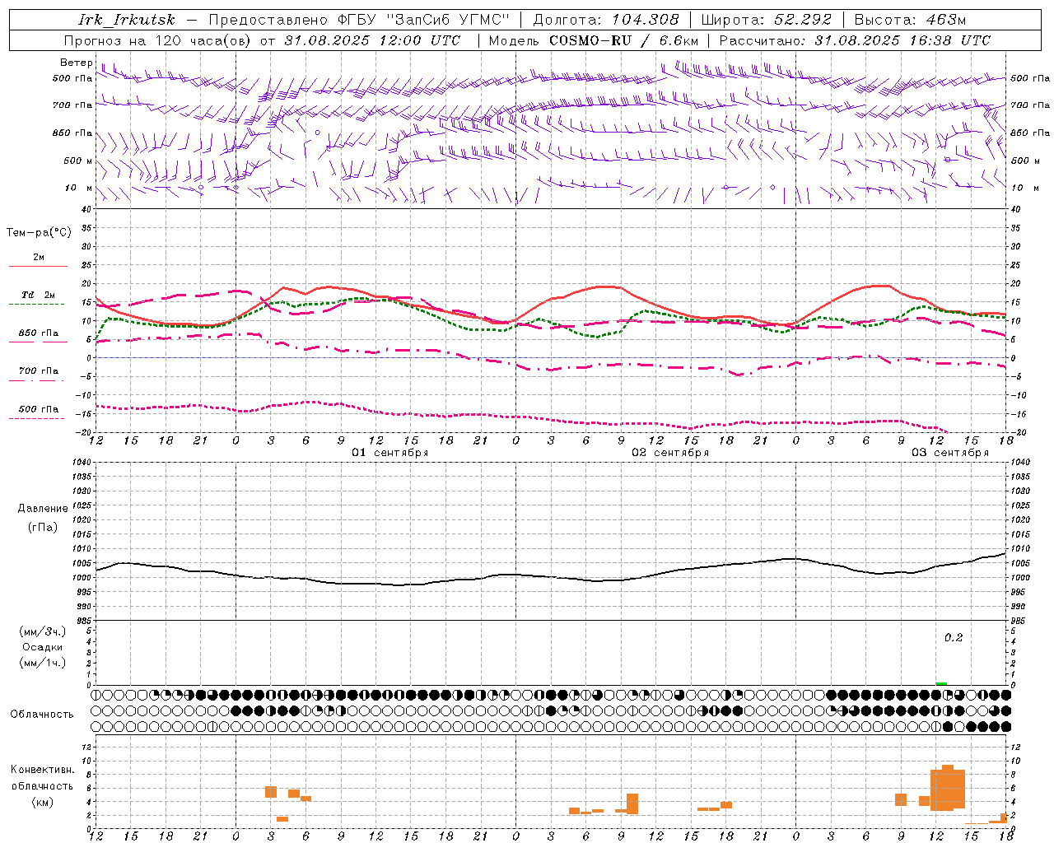This screenshot has height=843, width=1054.
Task: Click the '03 сентября' date label
Action: (x=950, y=453)
